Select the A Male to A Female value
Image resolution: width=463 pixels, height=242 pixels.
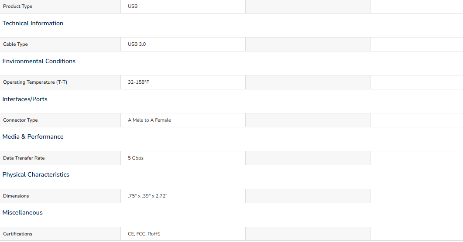[x=149, y=120]
